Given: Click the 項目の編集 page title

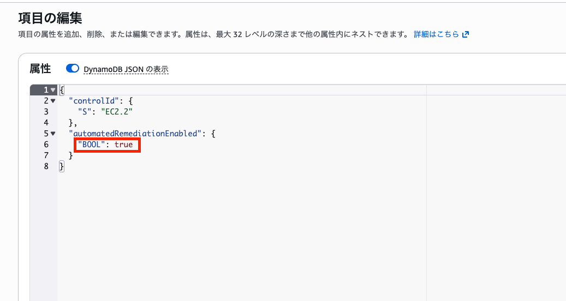Looking at the screenshot, I should [x=50, y=18].
